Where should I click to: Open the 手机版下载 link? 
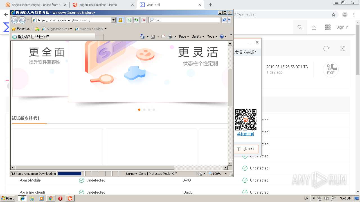click(246, 134)
